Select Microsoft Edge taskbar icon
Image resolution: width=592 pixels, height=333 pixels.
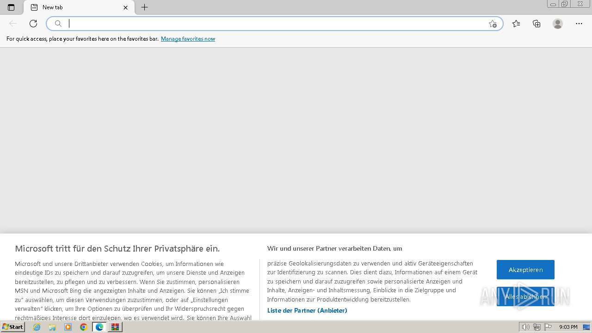[99, 327]
